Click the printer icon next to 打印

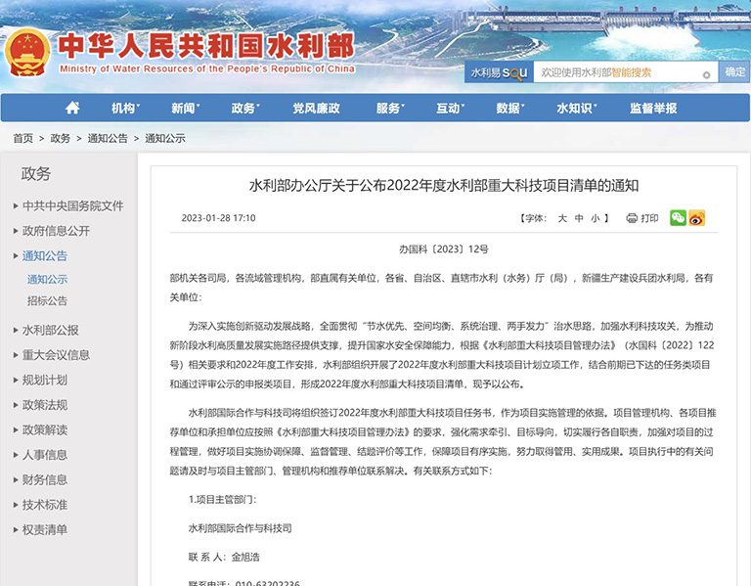(632, 218)
